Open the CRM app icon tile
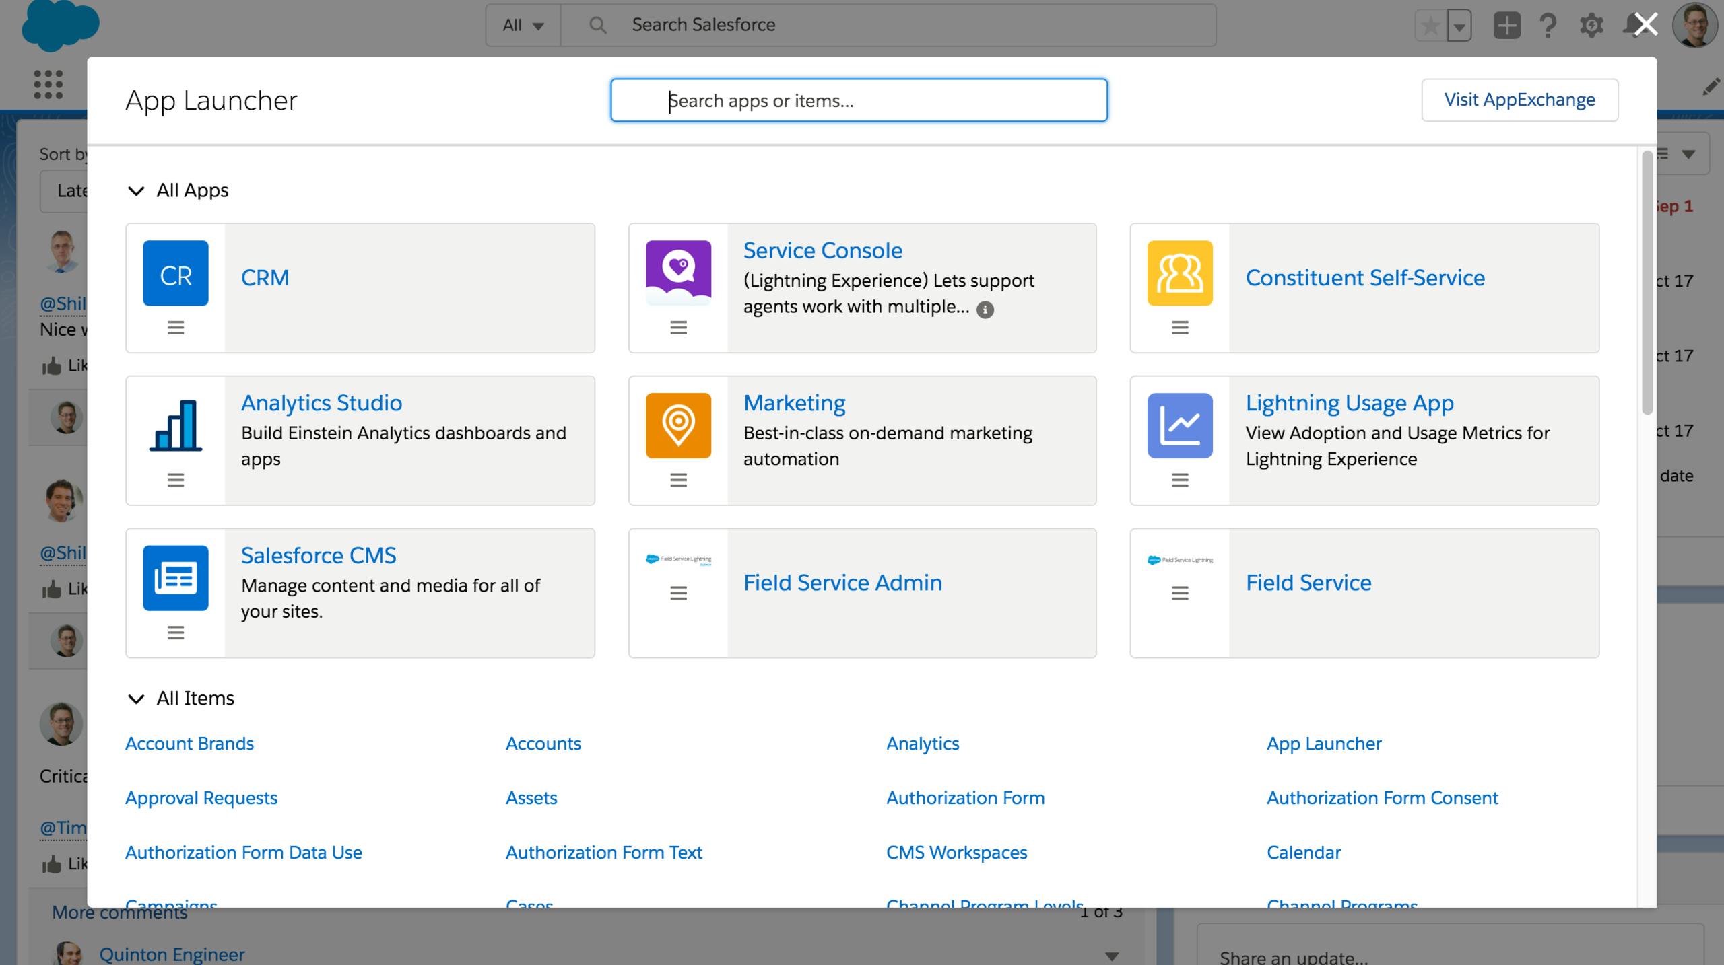Image resolution: width=1724 pixels, height=965 pixels. [175, 273]
